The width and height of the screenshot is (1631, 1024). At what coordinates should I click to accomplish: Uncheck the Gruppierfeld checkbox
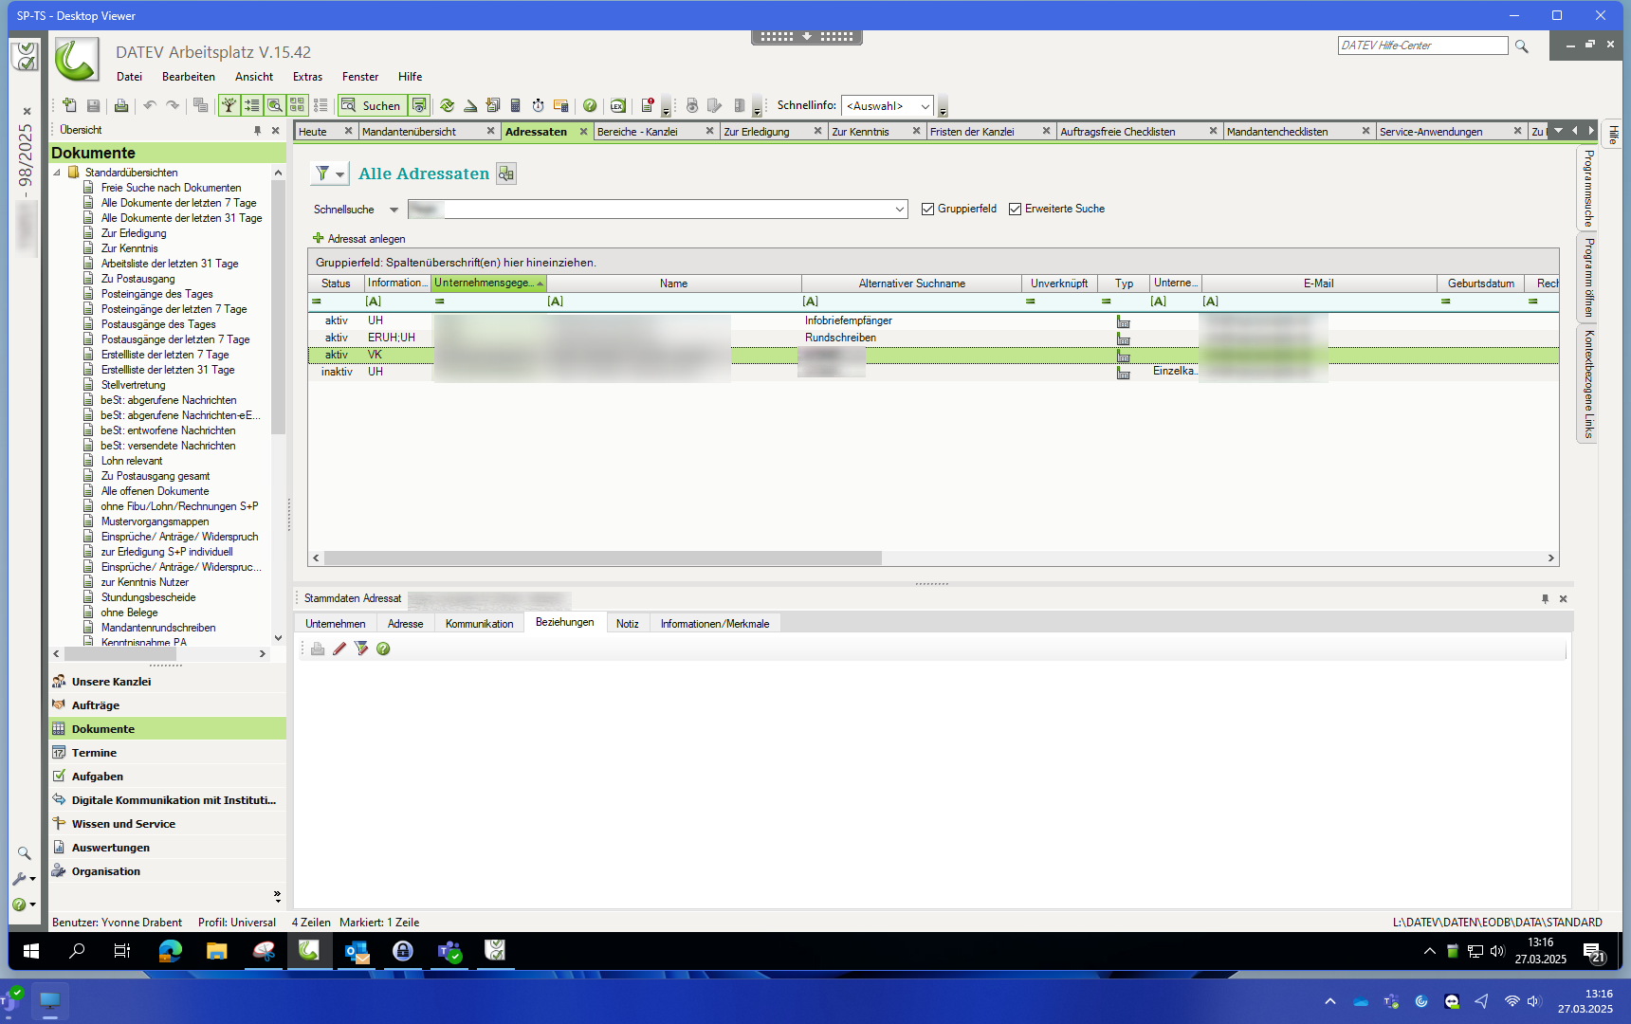pos(927,210)
